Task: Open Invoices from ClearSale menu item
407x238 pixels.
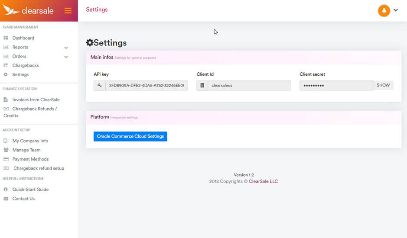Action: [36, 100]
